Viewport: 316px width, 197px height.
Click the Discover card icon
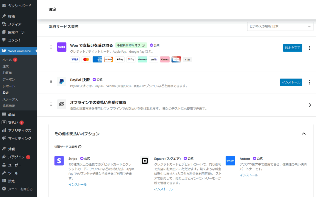click(108, 59)
